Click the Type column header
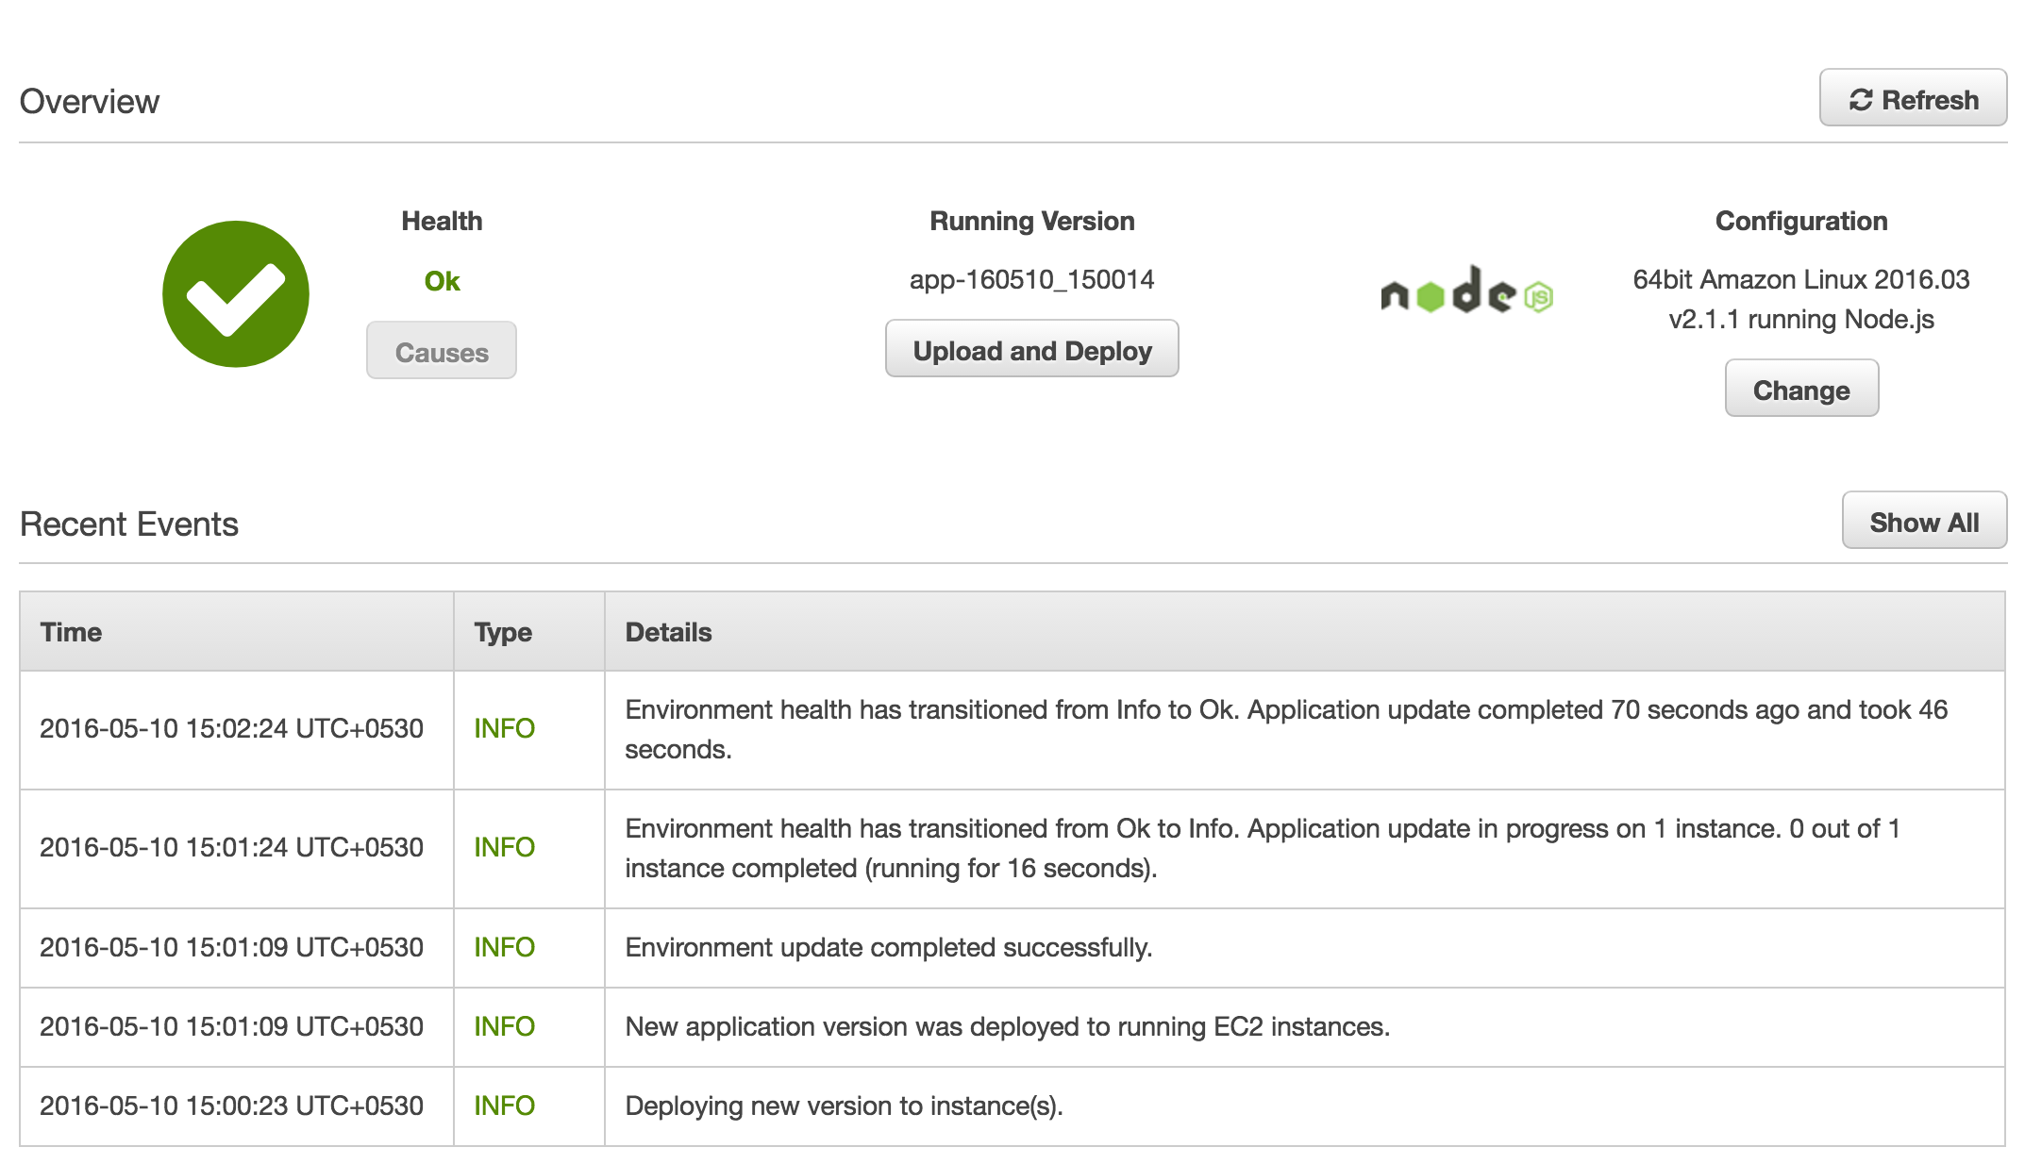 coord(503,632)
